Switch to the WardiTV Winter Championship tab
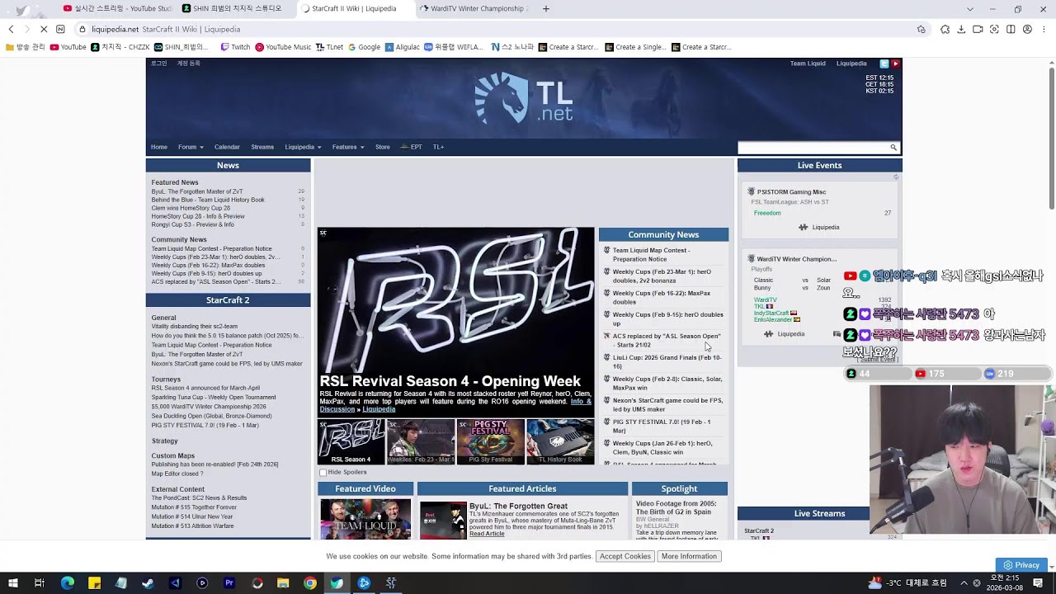This screenshot has width=1056, height=594. [473, 8]
